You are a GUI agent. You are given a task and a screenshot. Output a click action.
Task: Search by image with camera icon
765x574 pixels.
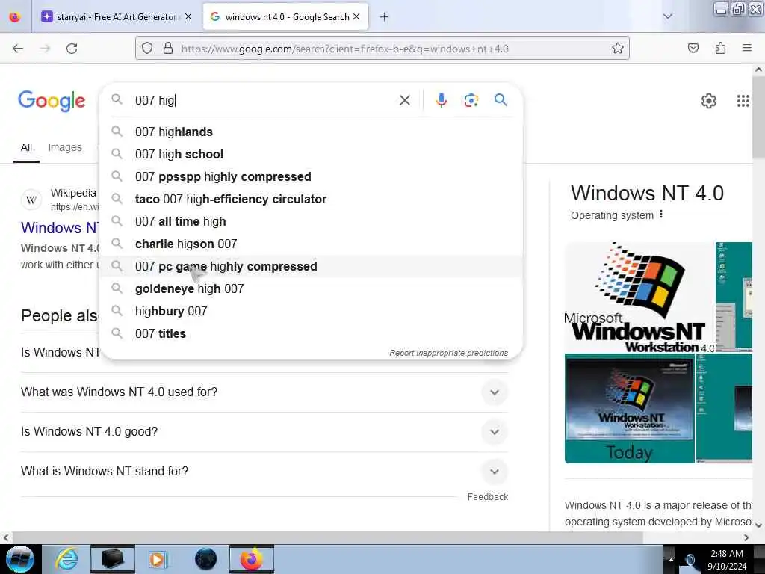(471, 100)
